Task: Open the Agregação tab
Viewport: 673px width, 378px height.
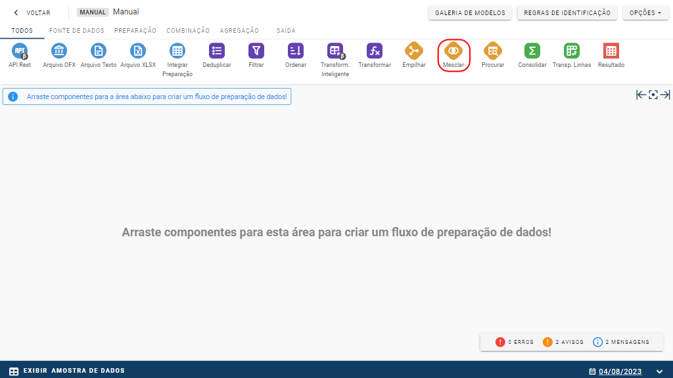Action: pos(239,30)
